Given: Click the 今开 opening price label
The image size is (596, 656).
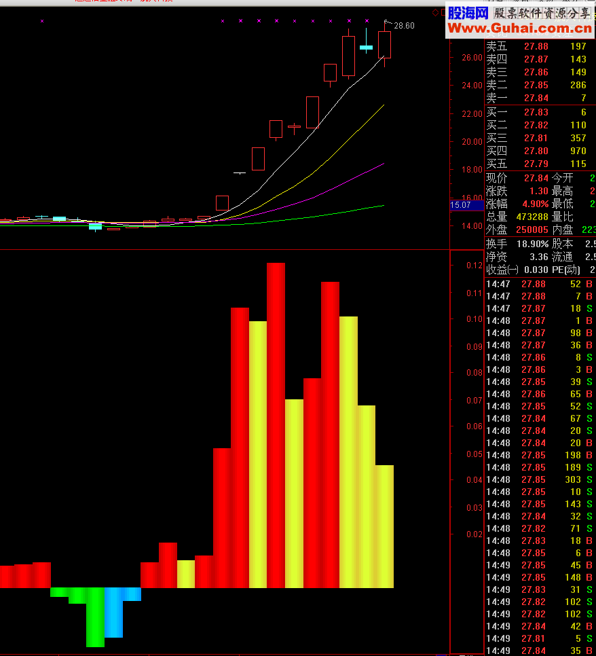Looking at the screenshot, I should point(563,178).
